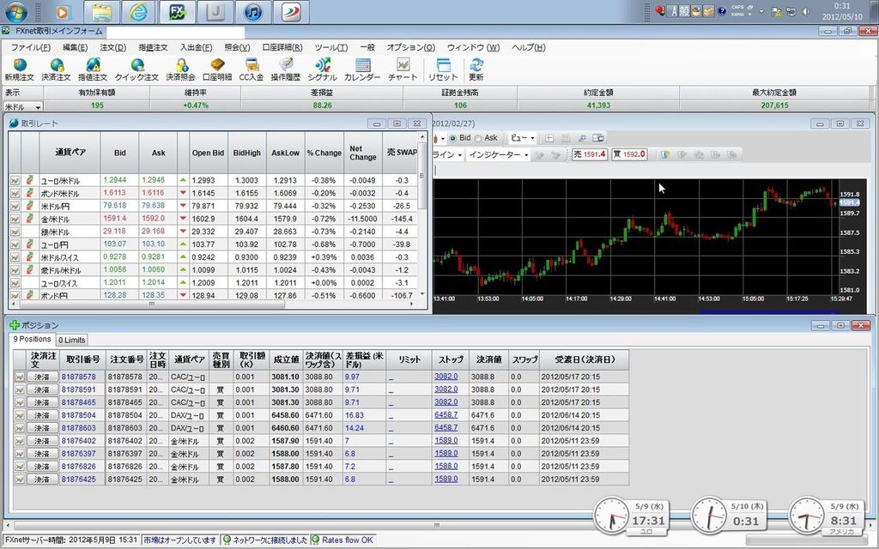879x549 pixels.
Task: Open the 新規注文 new order tool
Action: [x=19, y=70]
